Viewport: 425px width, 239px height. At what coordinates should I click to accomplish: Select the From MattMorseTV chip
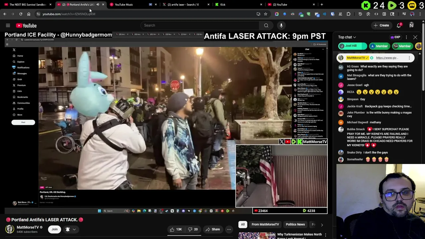click(265, 224)
